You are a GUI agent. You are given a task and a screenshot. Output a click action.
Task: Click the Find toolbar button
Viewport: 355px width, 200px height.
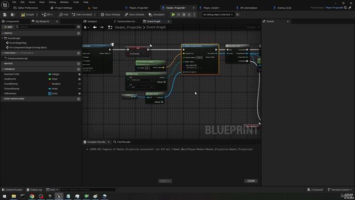pyautogui.click(x=63, y=14)
